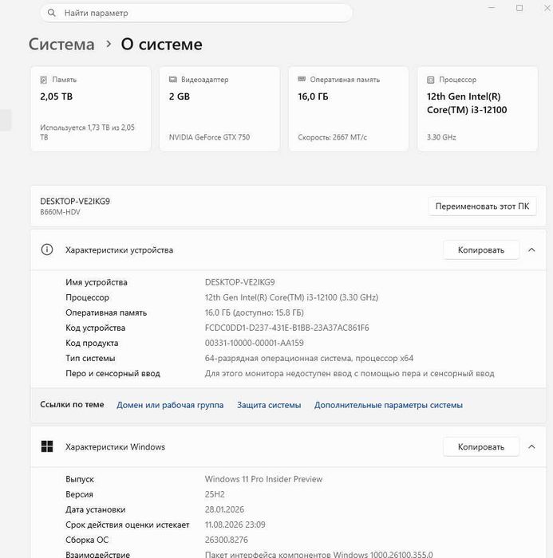Click the CPU icon on the Процессор card

tap(431, 80)
